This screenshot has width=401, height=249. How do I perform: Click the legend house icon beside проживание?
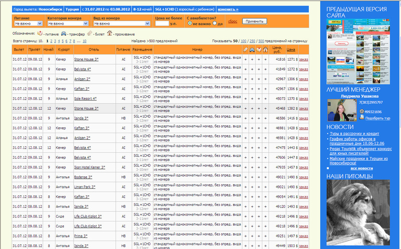109,33
